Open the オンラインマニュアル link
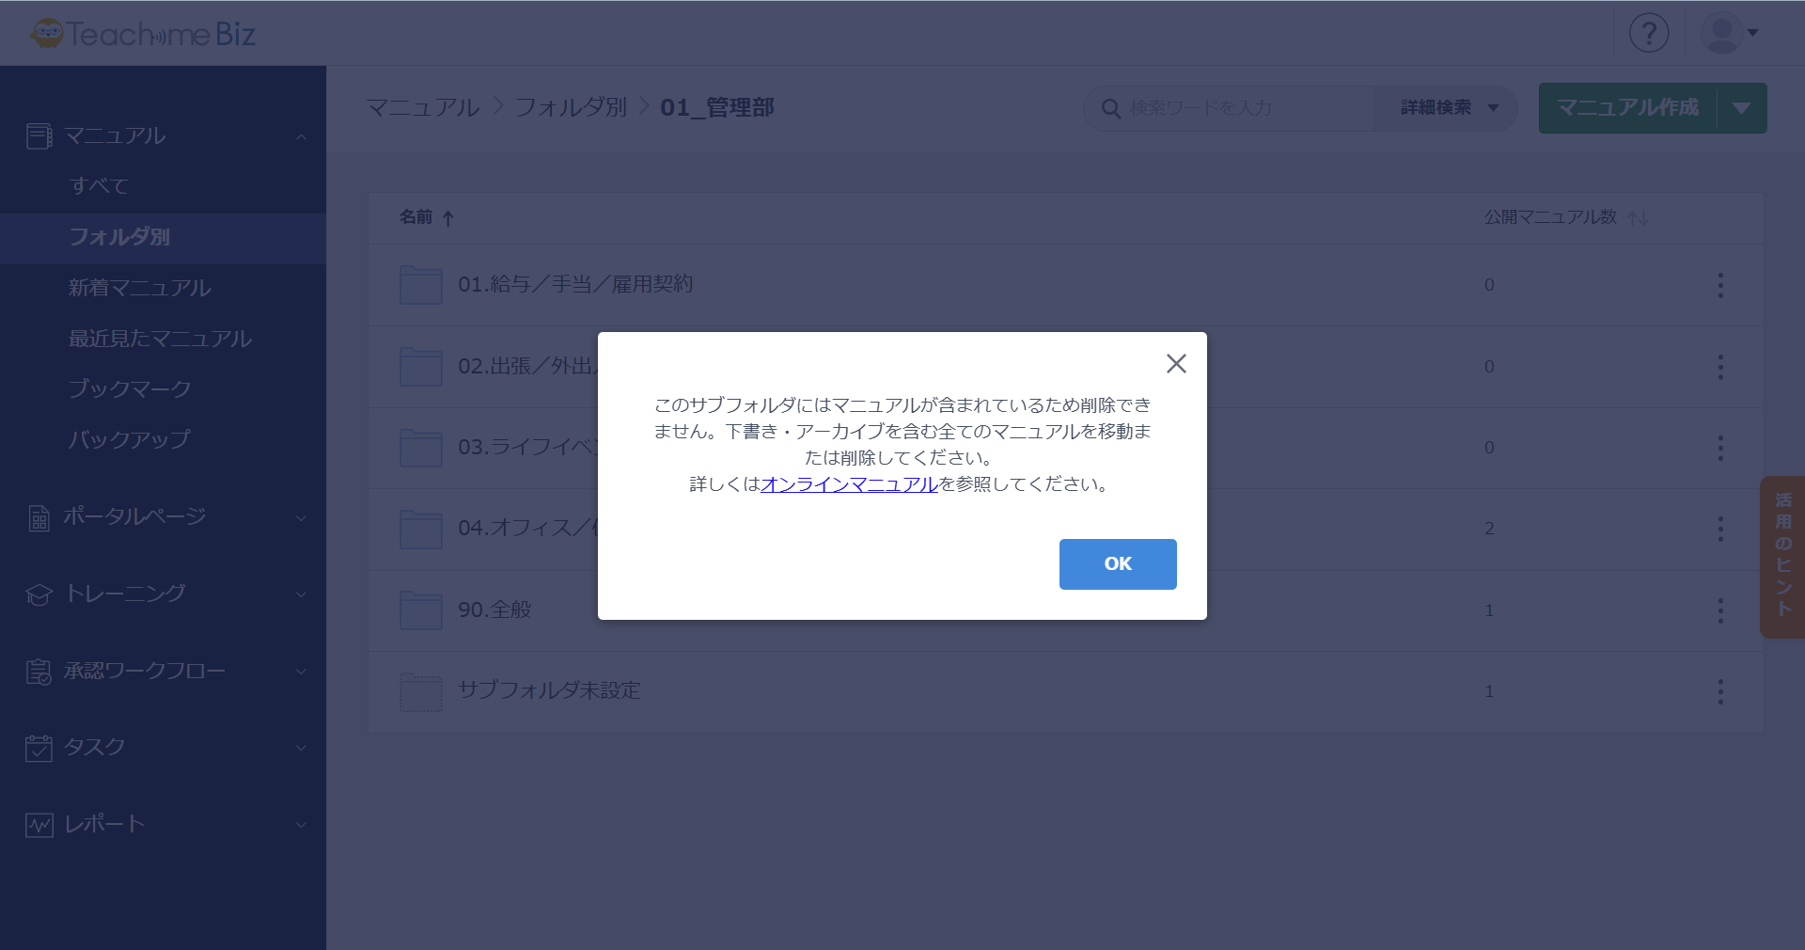This screenshot has height=950, width=1805. tap(849, 484)
